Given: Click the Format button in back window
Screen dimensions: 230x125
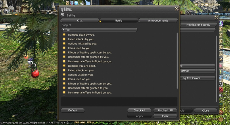Looking at the screenshot, I should (x=198, y=71).
